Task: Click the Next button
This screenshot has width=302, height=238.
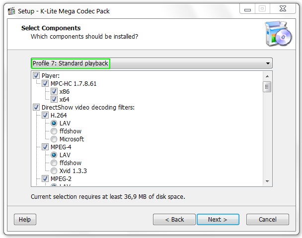Action: (x=218, y=219)
